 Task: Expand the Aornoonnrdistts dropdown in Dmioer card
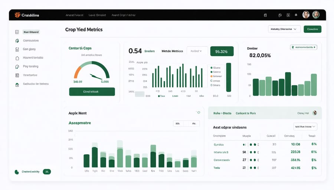coord(304,47)
